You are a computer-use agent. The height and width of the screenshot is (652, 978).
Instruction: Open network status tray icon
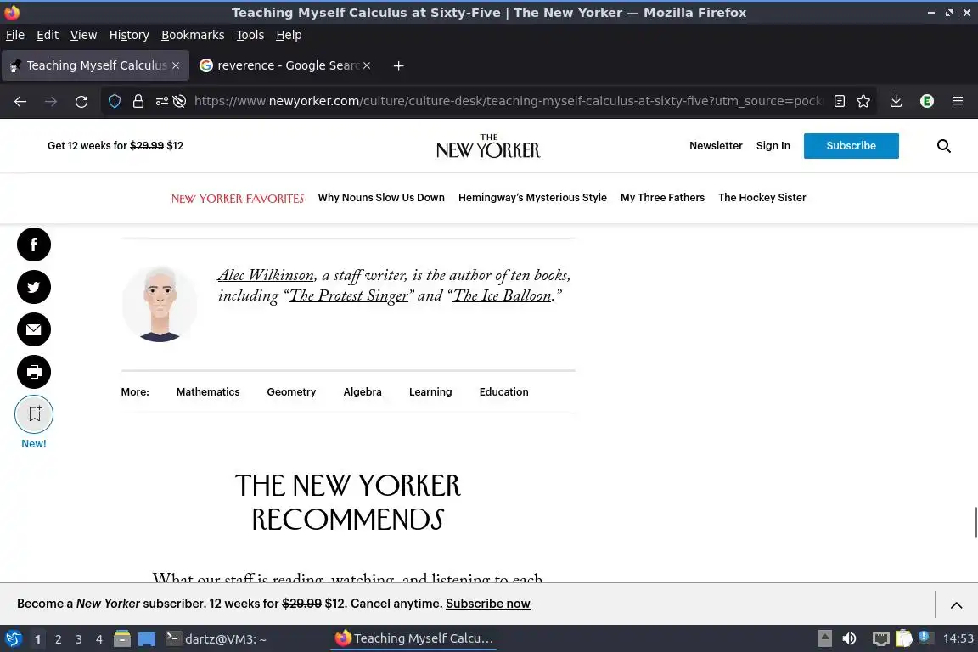tap(880, 639)
